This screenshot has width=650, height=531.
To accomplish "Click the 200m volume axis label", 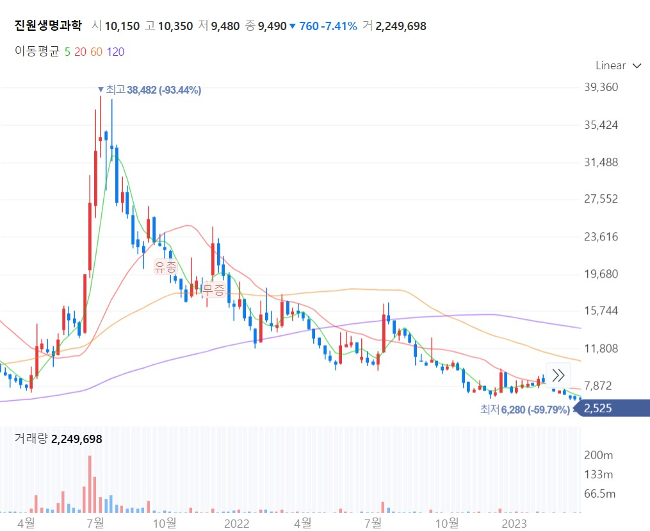I will 598,455.
